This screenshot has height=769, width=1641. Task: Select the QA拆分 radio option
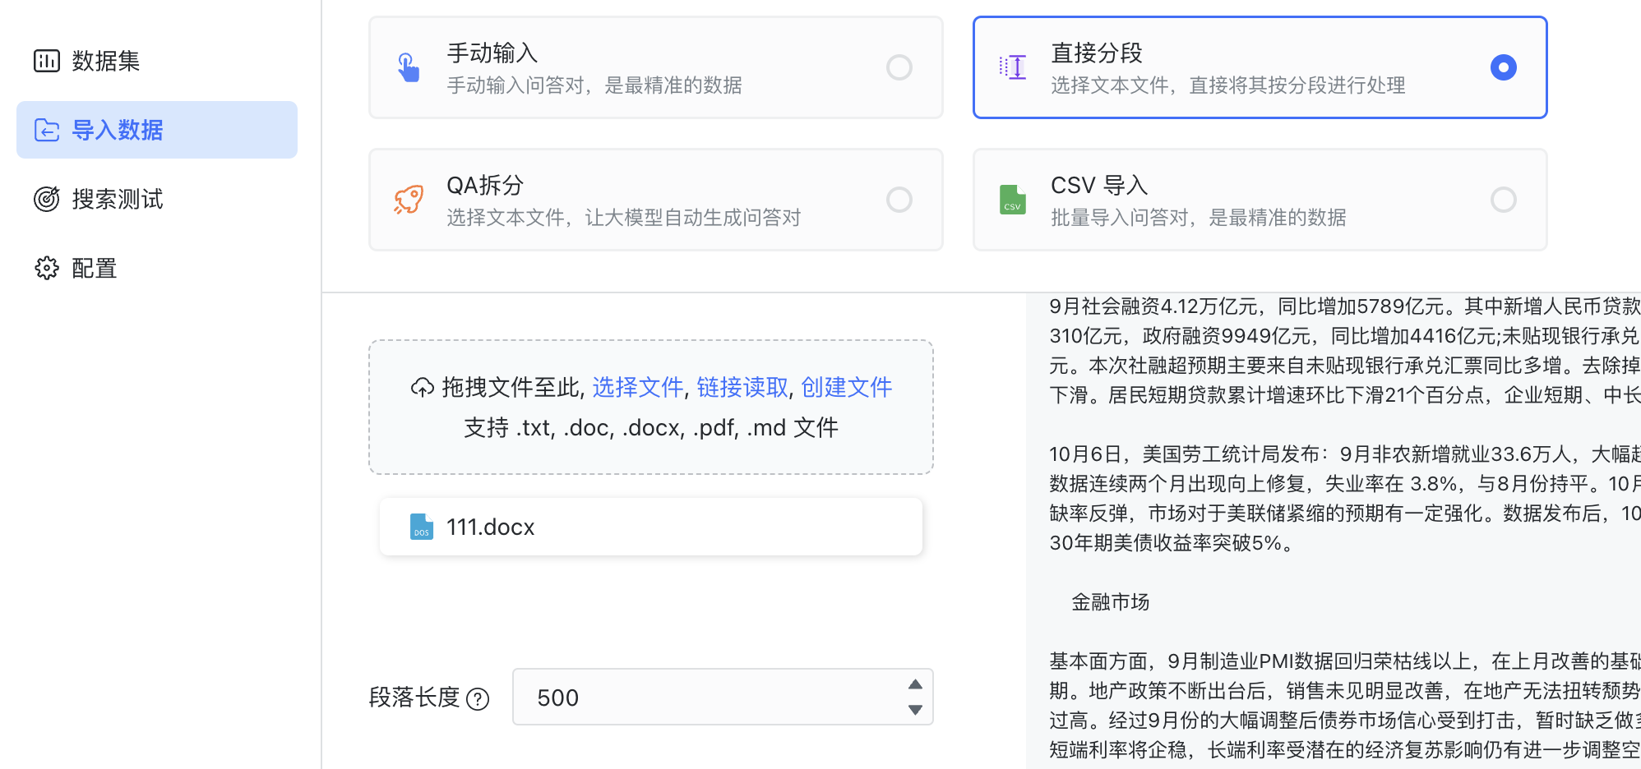(899, 200)
